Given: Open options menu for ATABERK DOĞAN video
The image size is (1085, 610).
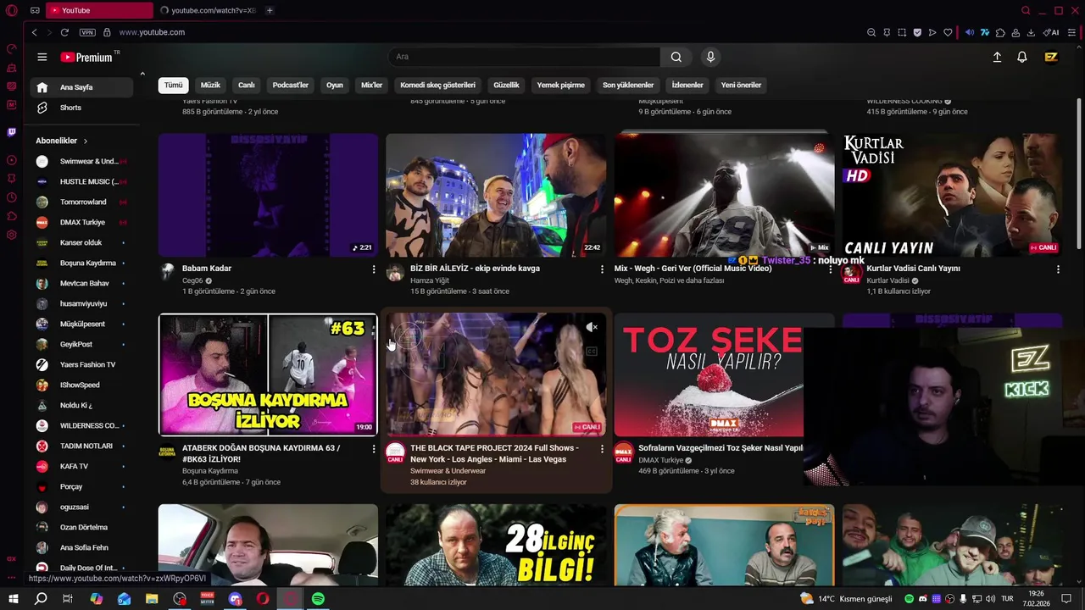Looking at the screenshot, I should click(374, 449).
